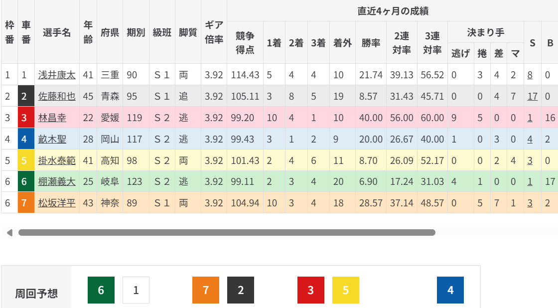This screenshot has width=558, height=308.
Task: Click the white 1 badge in 周回予想 lineup
Action: click(136, 290)
